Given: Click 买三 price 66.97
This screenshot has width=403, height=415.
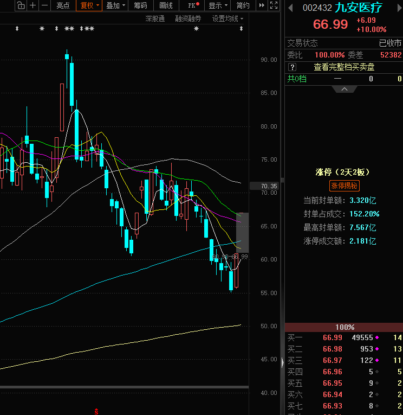Looking at the screenshot, I should click(333, 360).
